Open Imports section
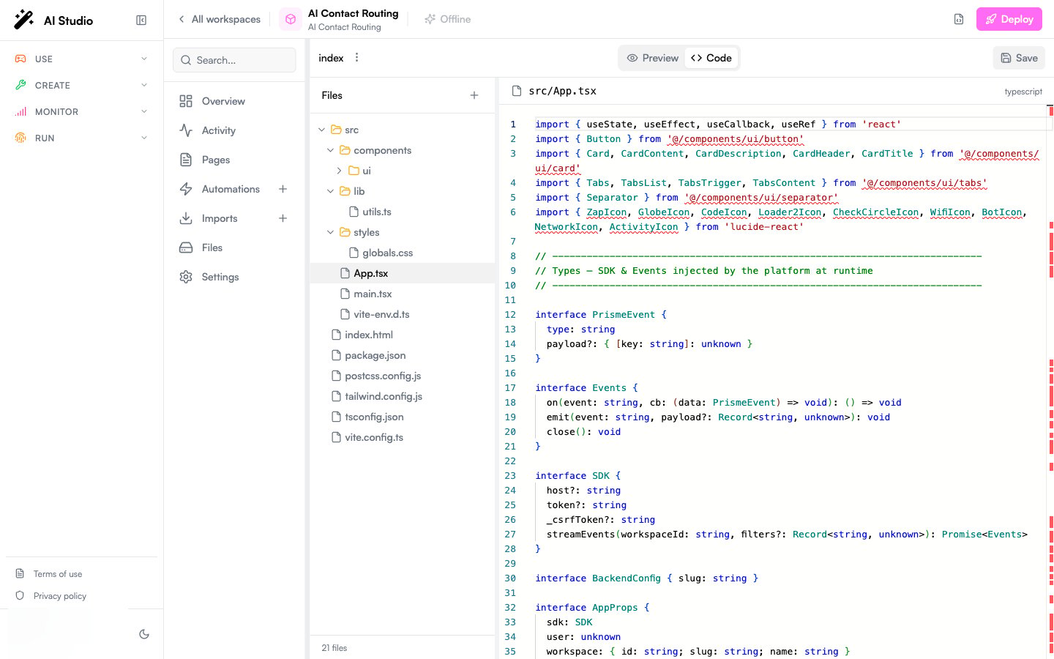The image size is (1054, 659). point(221,218)
